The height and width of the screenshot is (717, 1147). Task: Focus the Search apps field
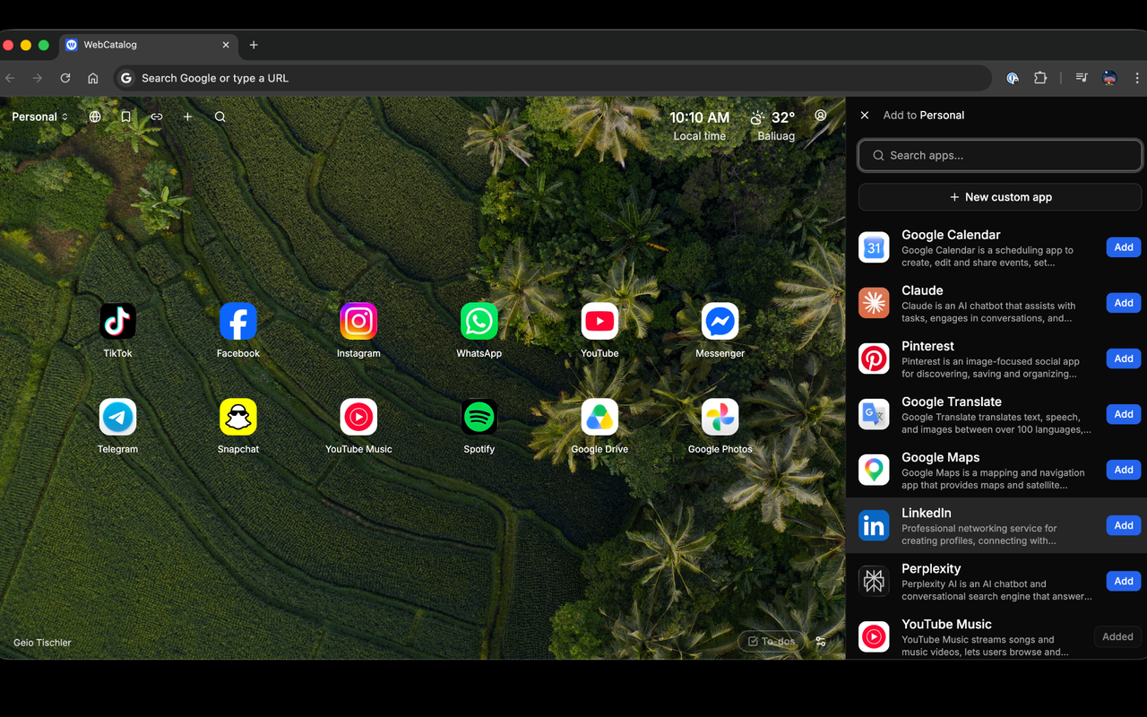pyautogui.click(x=1000, y=155)
